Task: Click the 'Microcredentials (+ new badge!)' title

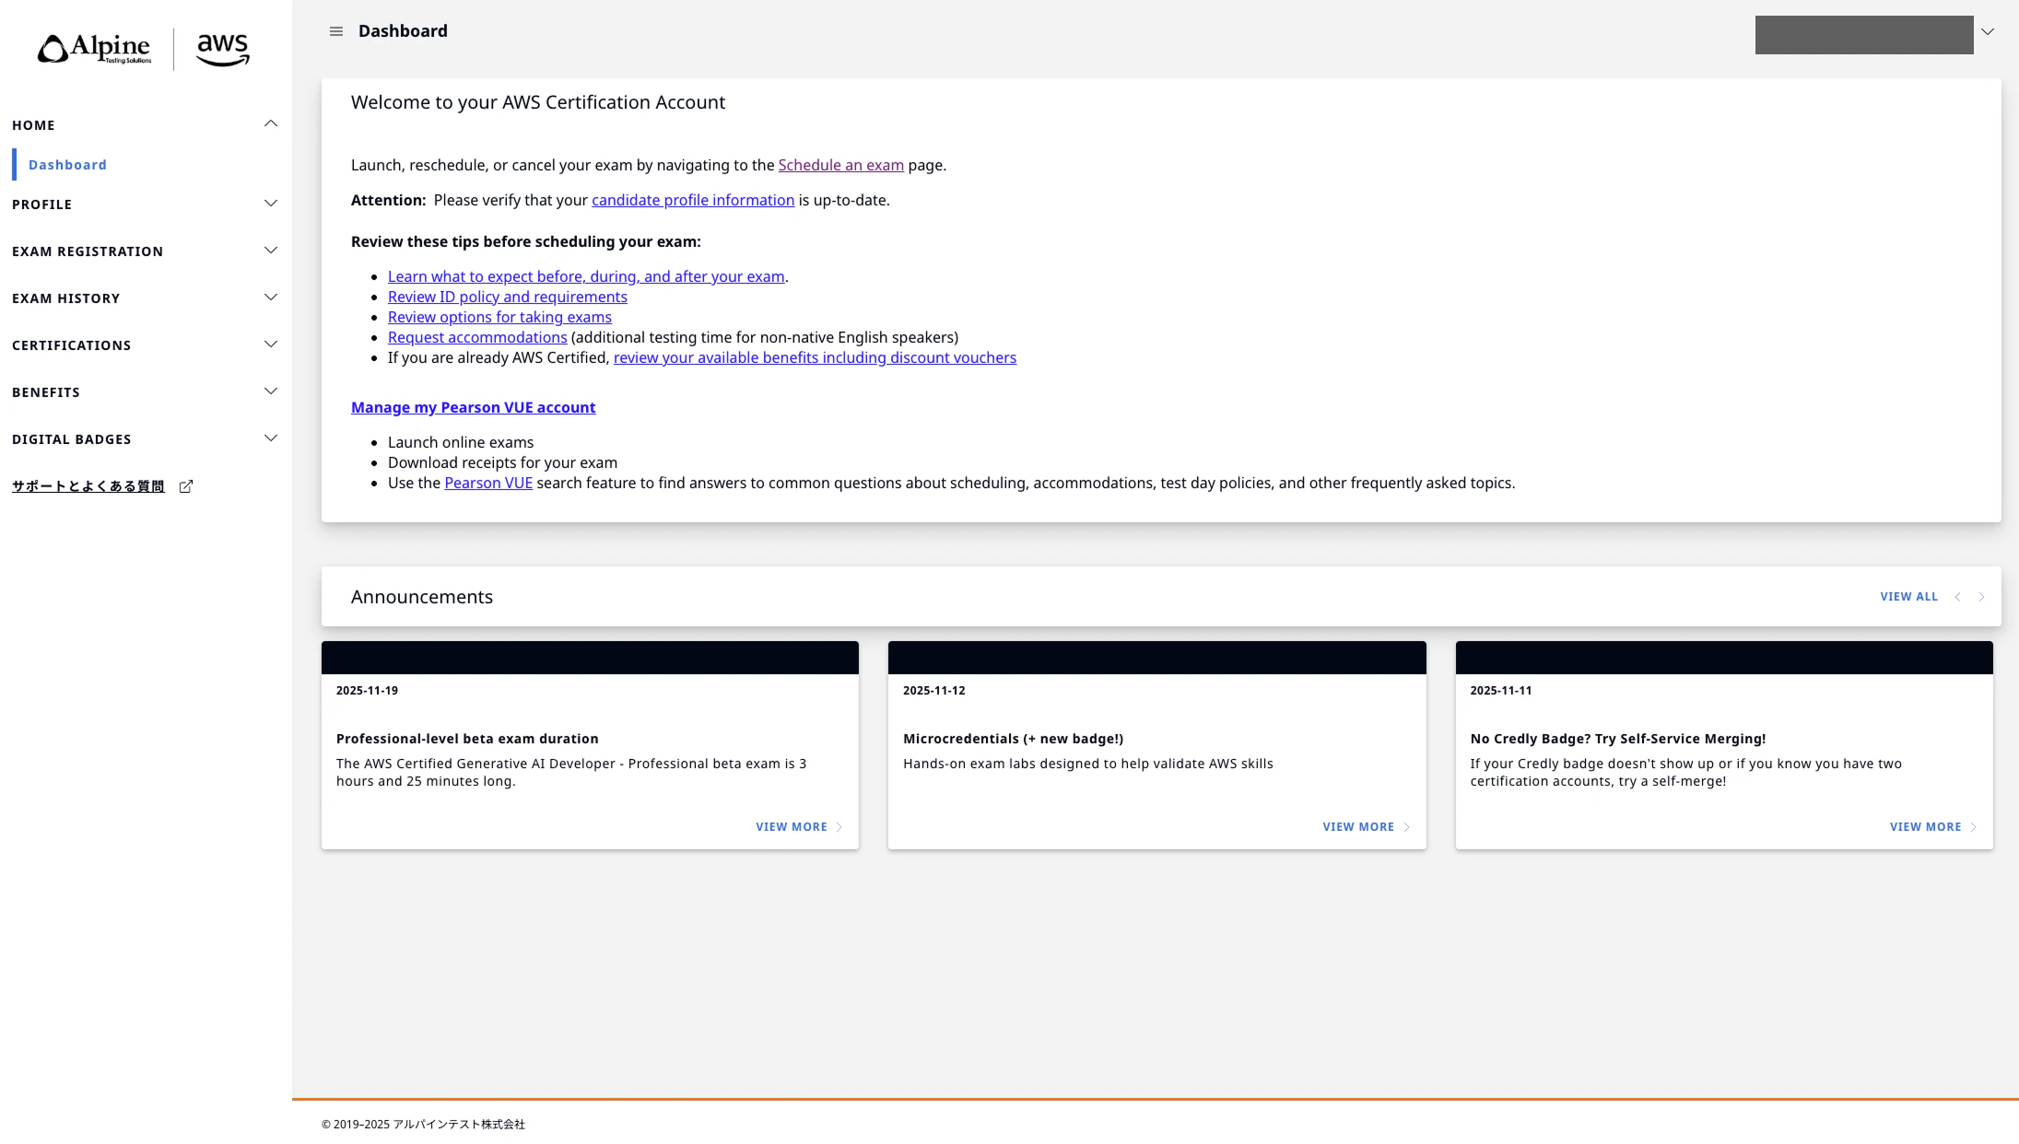Action: 1014,739
